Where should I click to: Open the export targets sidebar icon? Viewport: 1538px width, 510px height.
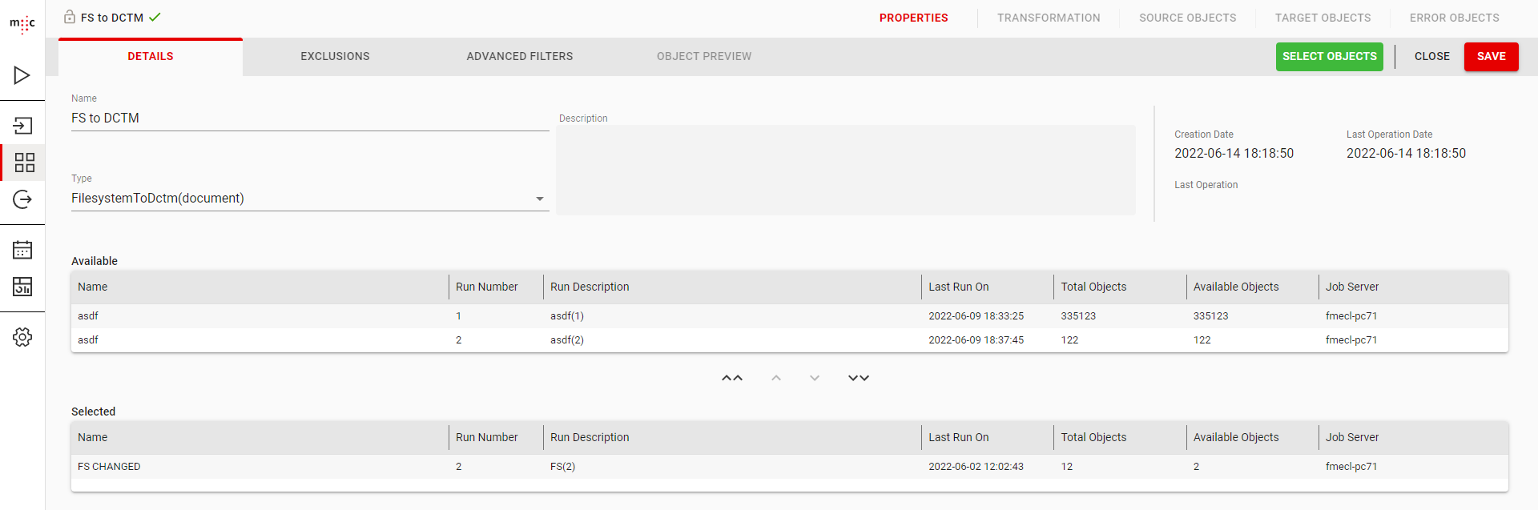(x=22, y=200)
